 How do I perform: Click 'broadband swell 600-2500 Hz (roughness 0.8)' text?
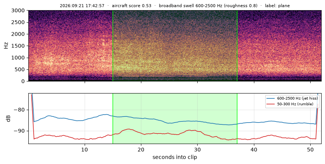[208, 6]
